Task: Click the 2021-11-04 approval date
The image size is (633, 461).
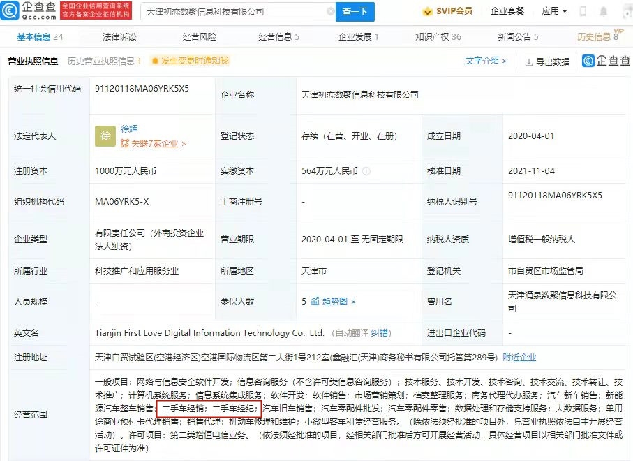Action: click(531, 171)
